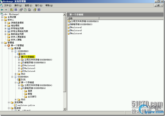Click the Help question mark toolbar icon
165x116 pixels.
(35, 10)
